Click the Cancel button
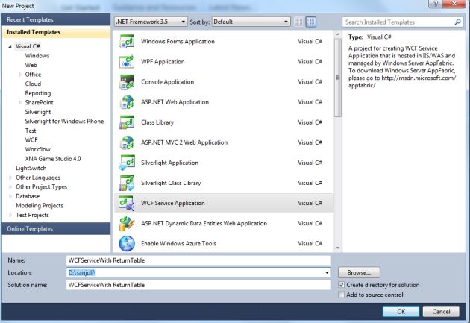 pos(441,312)
